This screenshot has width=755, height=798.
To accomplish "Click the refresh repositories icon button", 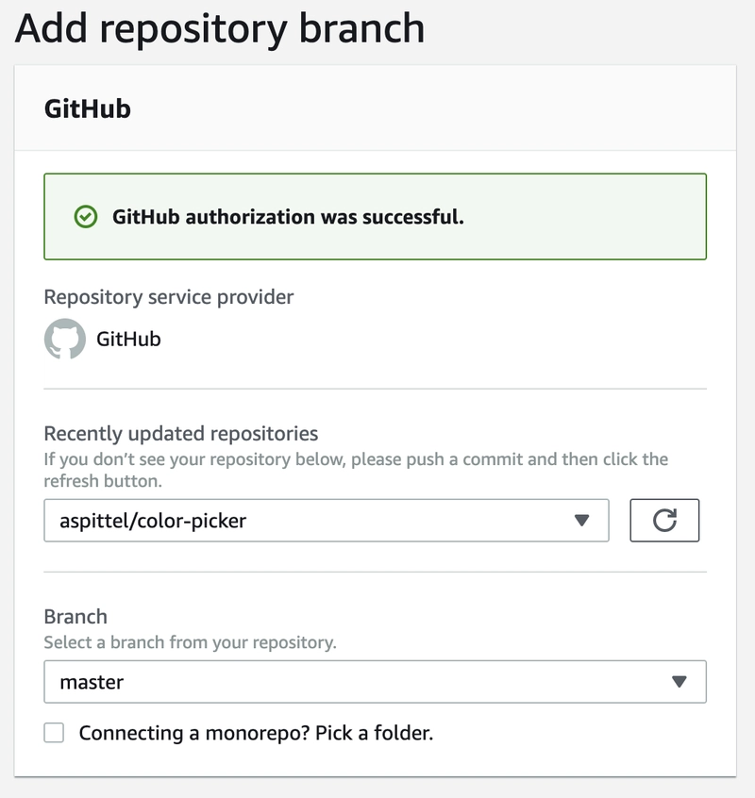I will click(664, 520).
